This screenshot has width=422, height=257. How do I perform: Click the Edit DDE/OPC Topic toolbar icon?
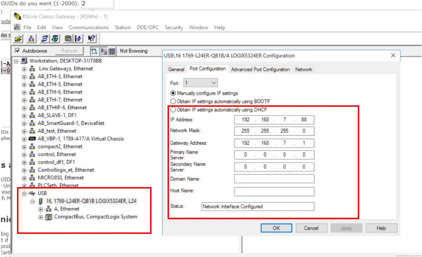(x=78, y=39)
